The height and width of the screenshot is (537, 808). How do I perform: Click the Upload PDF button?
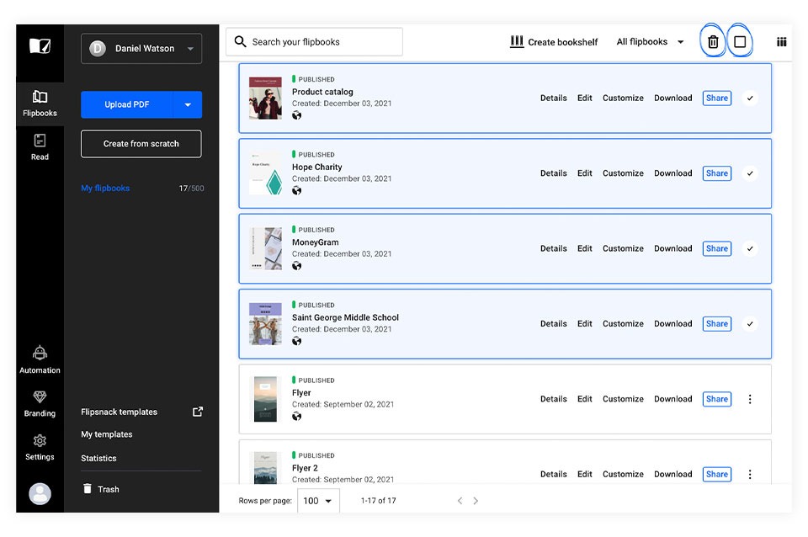coord(127,104)
